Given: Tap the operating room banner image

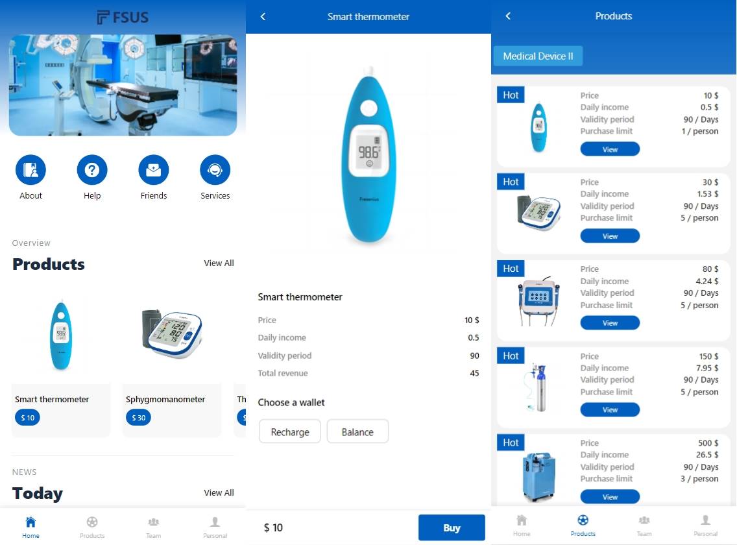Looking at the screenshot, I should pyautogui.click(x=123, y=85).
